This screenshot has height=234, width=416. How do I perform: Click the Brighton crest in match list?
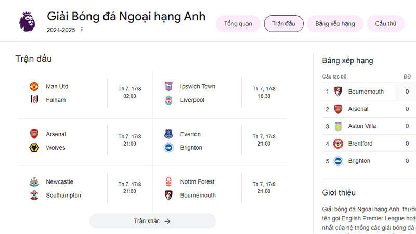(168, 148)
